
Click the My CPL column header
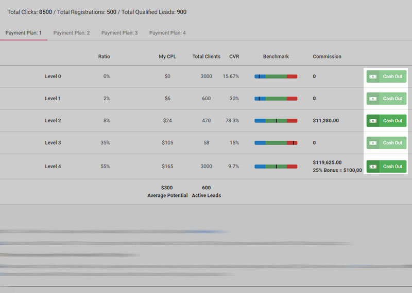pyautogui.click(x=167, y=57)
